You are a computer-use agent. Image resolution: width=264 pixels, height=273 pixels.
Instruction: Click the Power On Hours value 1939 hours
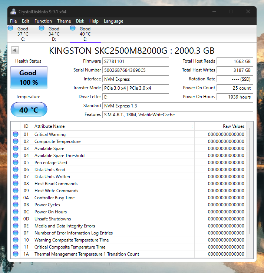click(235, 97)
